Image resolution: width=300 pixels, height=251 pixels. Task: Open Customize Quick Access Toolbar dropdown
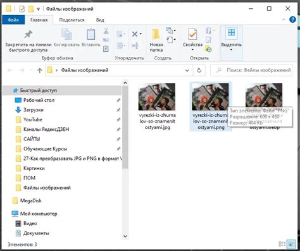click(38, 9)
